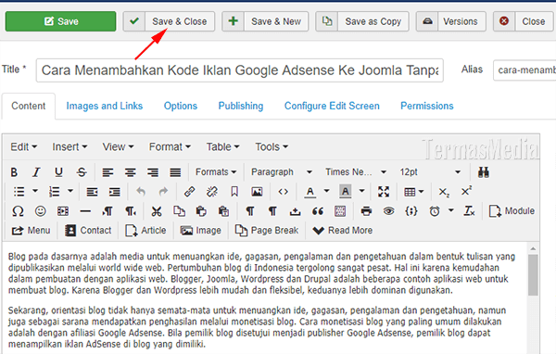Viewport: 556px width, 354px height.
Task: Insert numbered list
Action: click(x=55, y=192)
